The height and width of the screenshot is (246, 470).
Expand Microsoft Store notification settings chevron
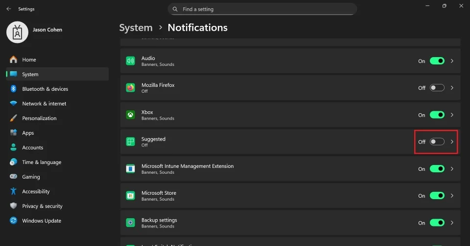pyautogui.click(x=452, y=196)
